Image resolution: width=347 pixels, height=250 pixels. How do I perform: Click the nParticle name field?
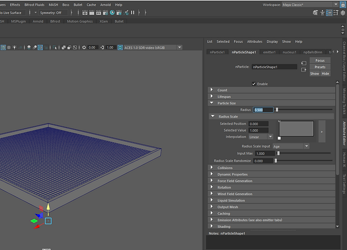274,67
